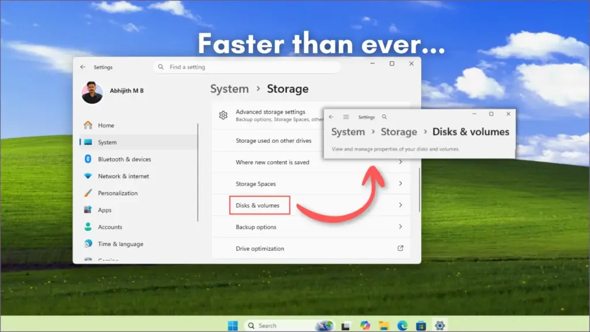590x332 pixels.
Task: Click Storage in the Disks & volumes breadcrumb
Action: click(x=399, y=132)
